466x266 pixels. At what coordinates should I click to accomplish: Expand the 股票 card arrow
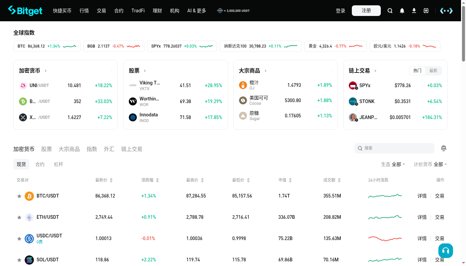click(145, 71)
